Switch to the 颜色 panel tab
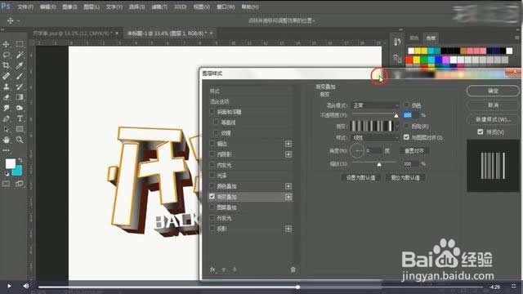 [414, 38]
